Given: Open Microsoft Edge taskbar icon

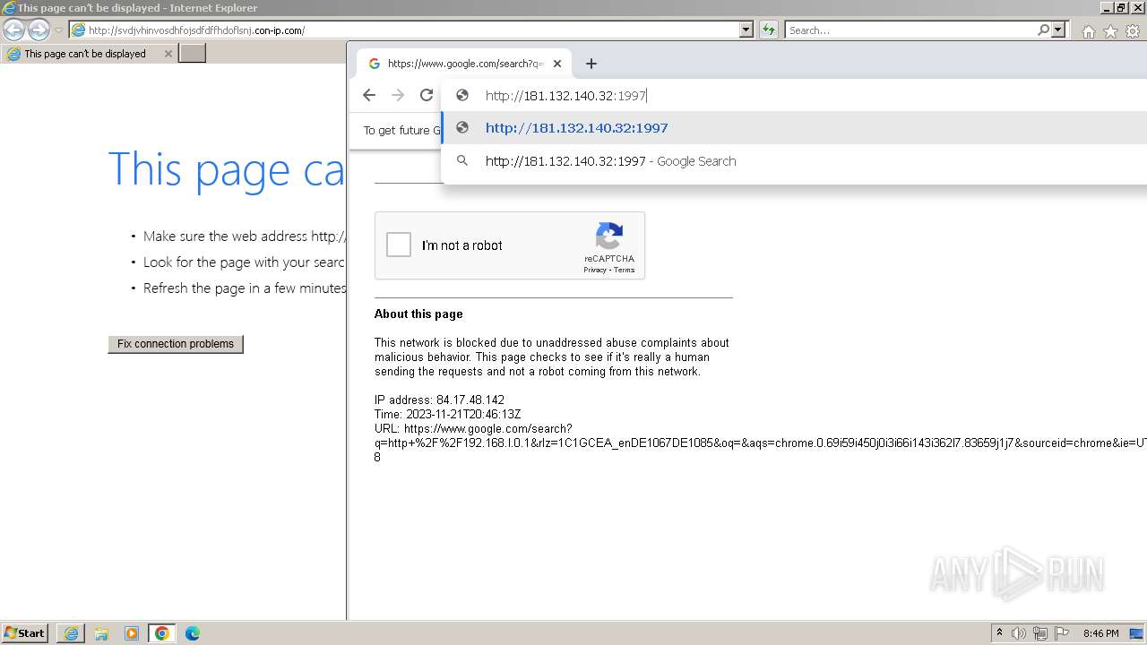Looking at the screenshot, I should (193, 633).
